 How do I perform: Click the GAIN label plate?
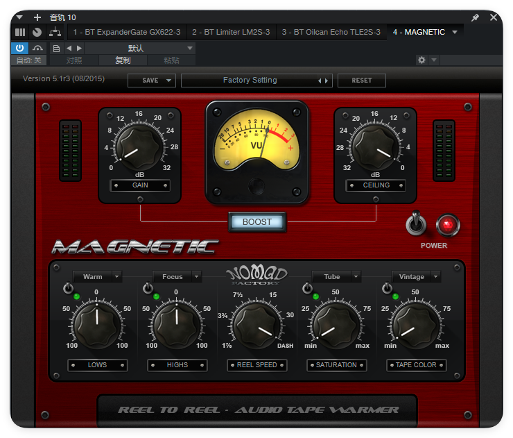140,185
